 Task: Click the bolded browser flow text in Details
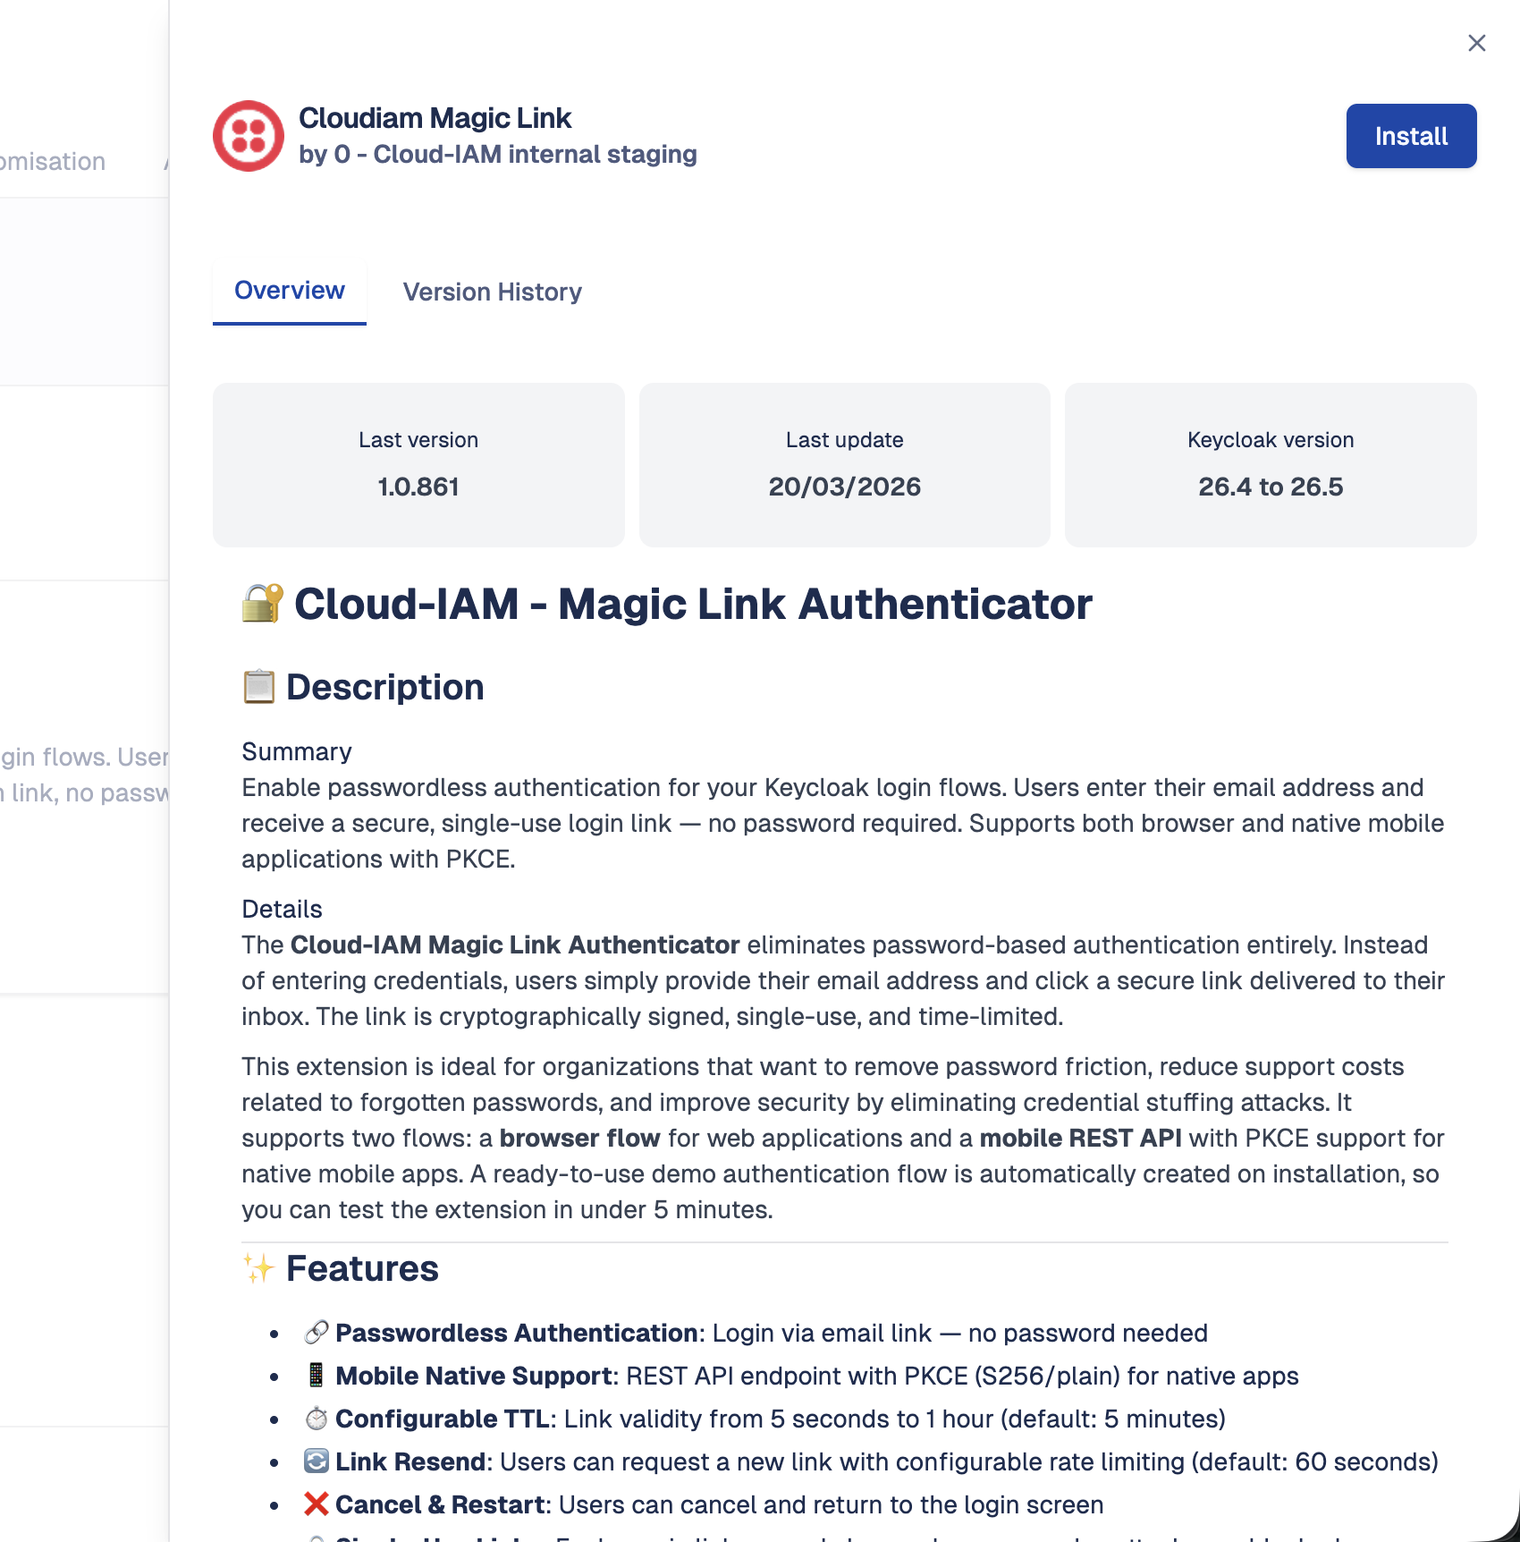tap(579, 1138)
